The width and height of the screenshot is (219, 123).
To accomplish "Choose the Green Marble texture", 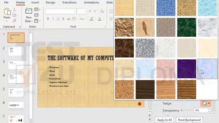I will [186, 27].
